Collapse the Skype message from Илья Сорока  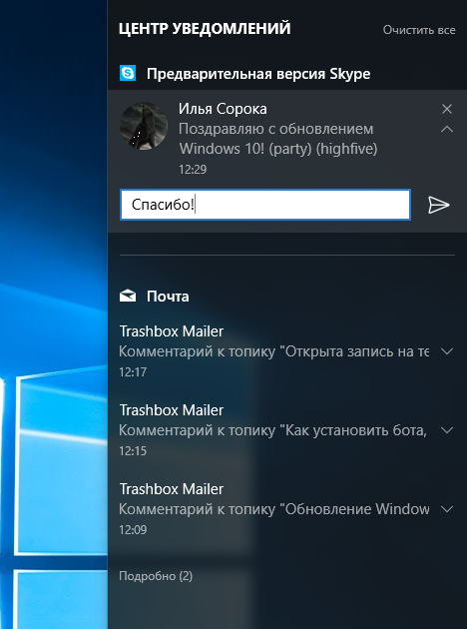click(447, 129)
